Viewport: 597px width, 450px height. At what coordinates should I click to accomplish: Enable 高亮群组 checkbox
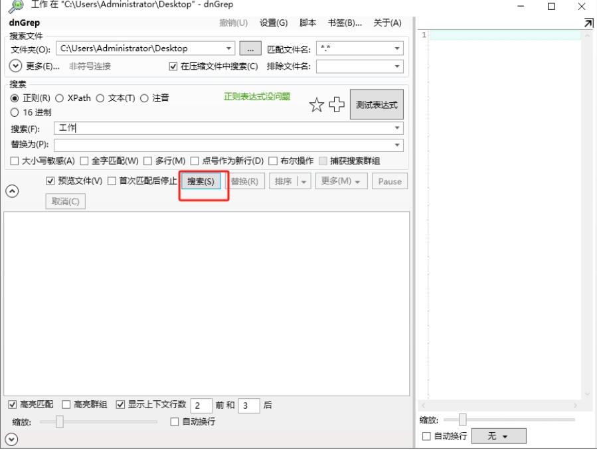(66, 404)
